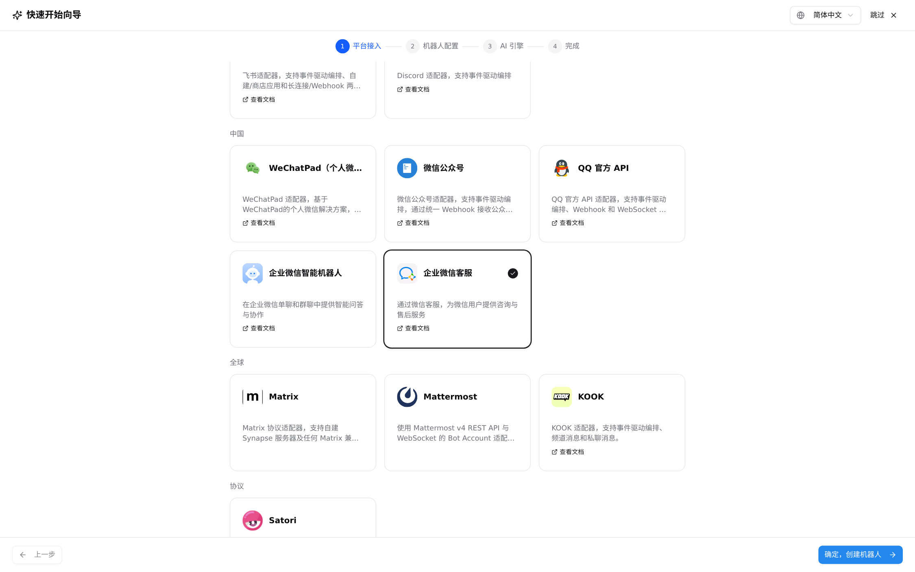Click the 企业微信智能机器人 robot icon
The width and height of the screenshot is (915, 572).
click(253, 273)
